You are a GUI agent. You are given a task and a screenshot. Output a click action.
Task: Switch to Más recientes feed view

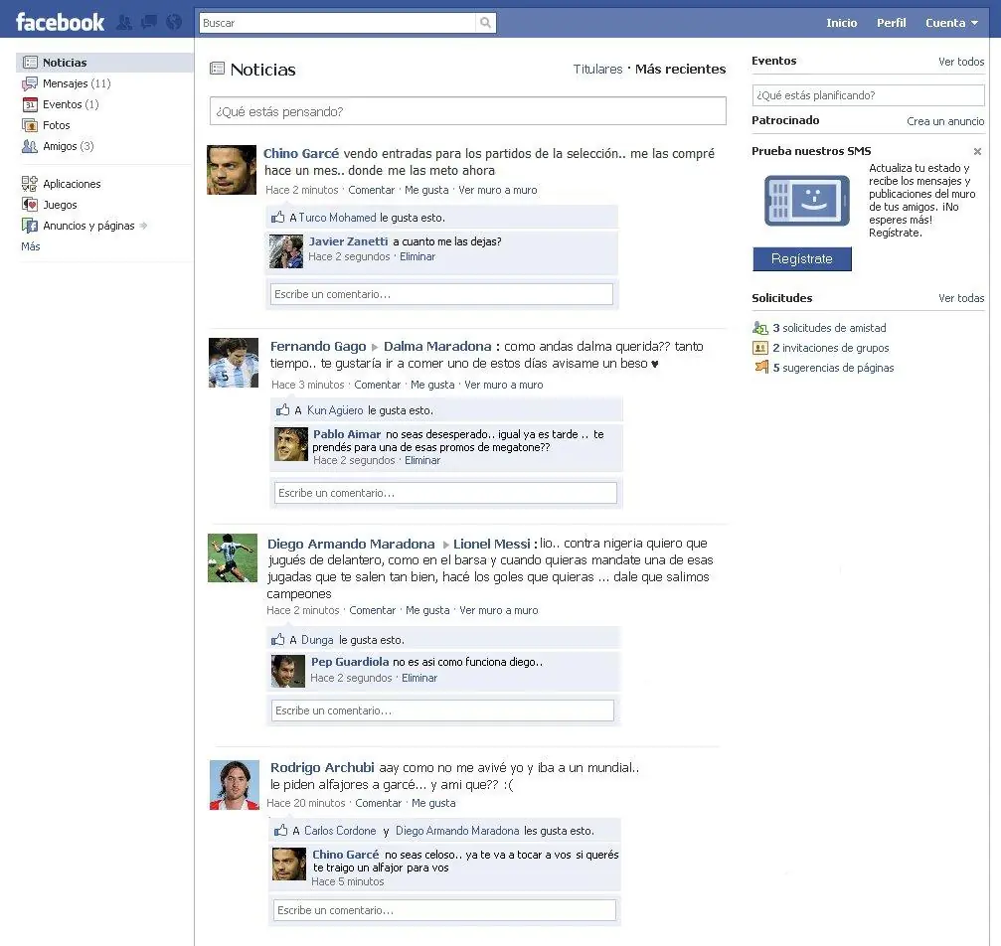681,69
